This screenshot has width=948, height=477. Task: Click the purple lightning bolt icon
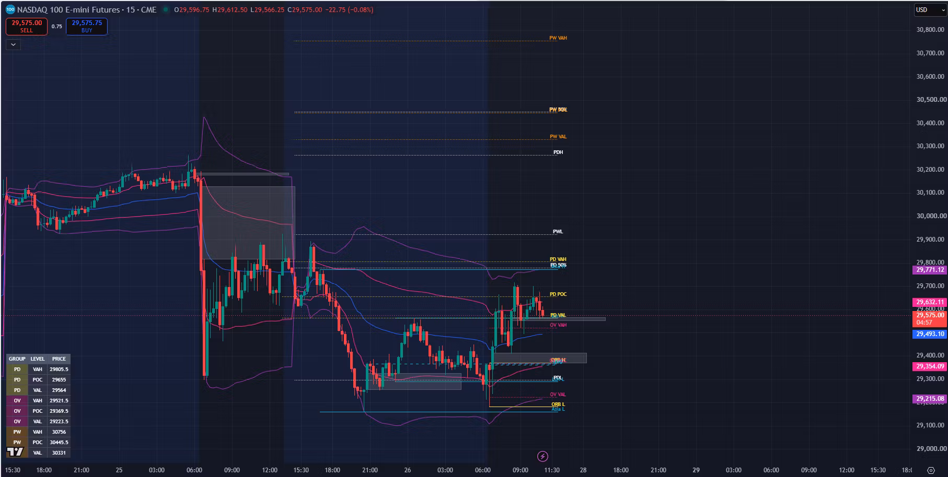(542, 457)
